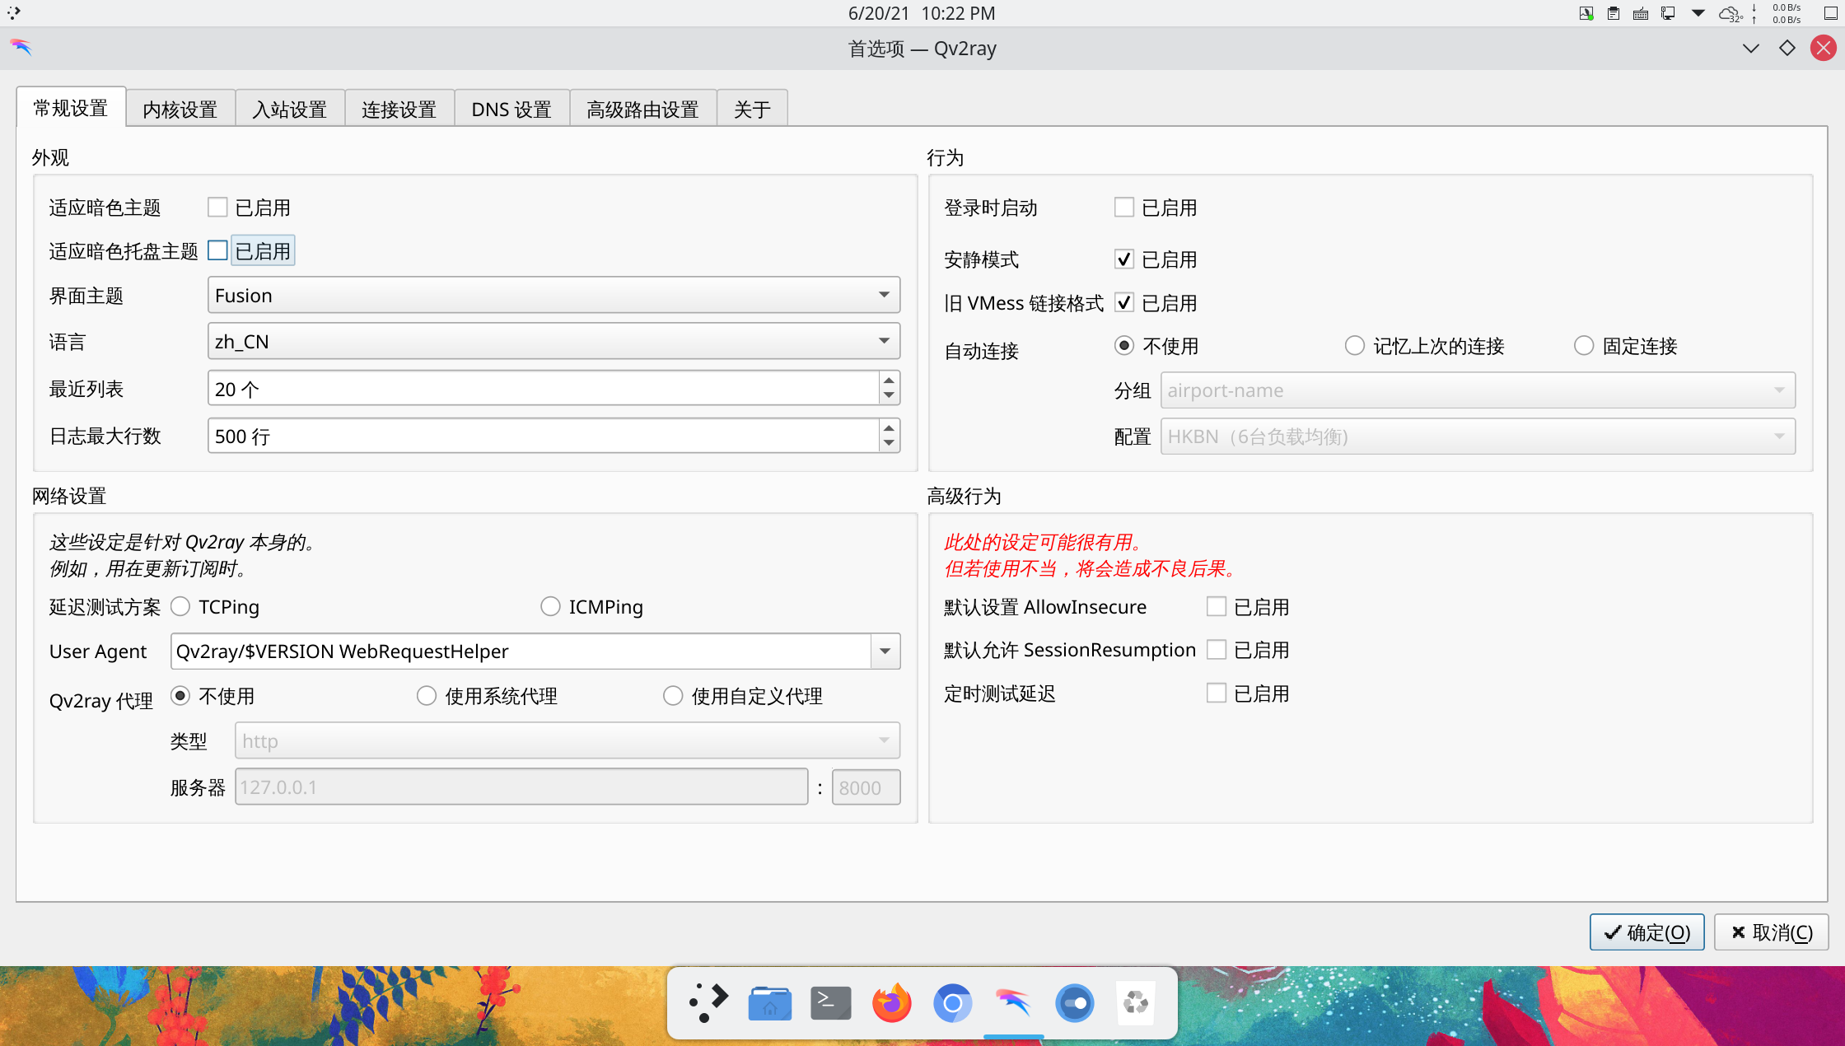Open Firefox from the dock
Image resolution: width=1845 pixels, height=1046 pixels.
[891, 1002]
